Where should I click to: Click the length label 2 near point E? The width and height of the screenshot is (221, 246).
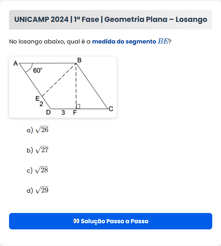coord(41,104)
